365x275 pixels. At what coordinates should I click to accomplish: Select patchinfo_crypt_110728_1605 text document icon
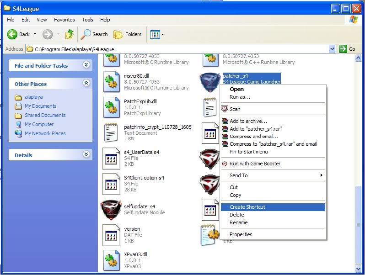click(111, 133)
